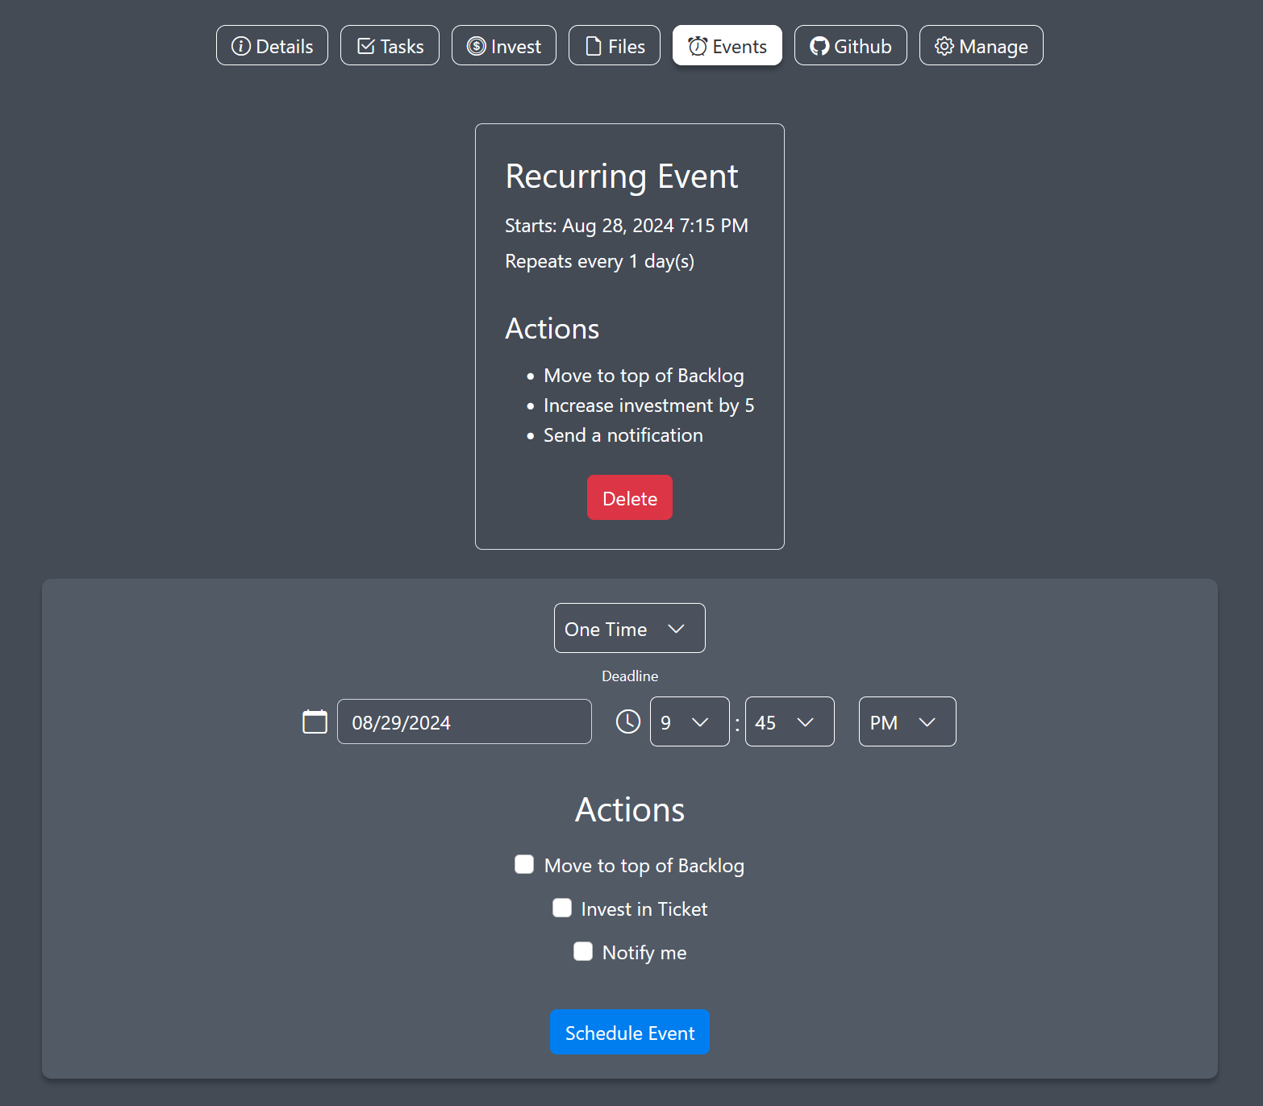The image size is (1263, 1106).
Task: Open the One Time event type dropdown
Action: tap(629, 628)
